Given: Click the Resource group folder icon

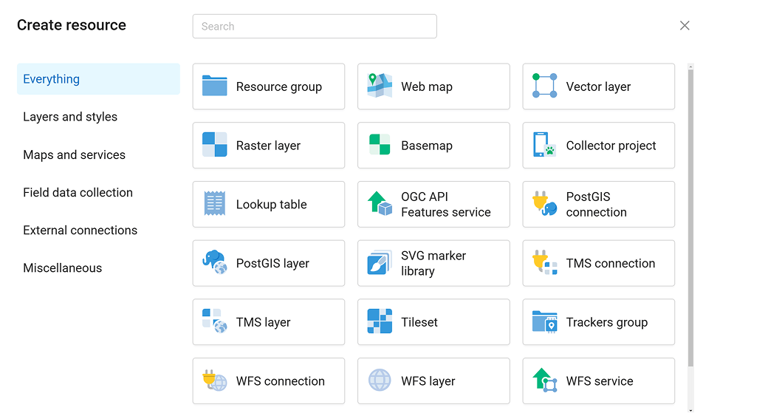Looking at the screenshot, I should pyautogui.click(x=215, y=86).
